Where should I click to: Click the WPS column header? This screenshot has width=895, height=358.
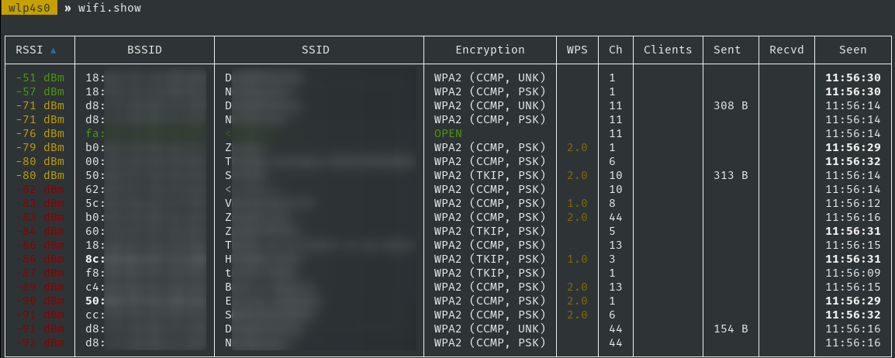tap(577, 50)
